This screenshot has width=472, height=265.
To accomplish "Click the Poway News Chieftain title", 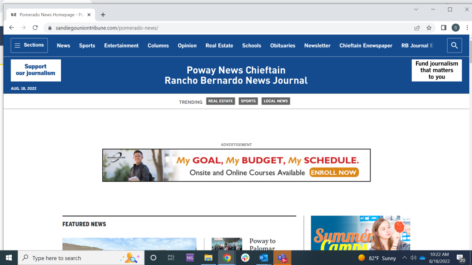I will tap(236, 70).
